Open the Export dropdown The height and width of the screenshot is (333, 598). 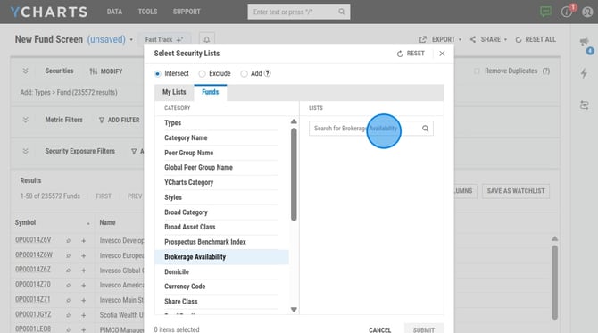460,39
